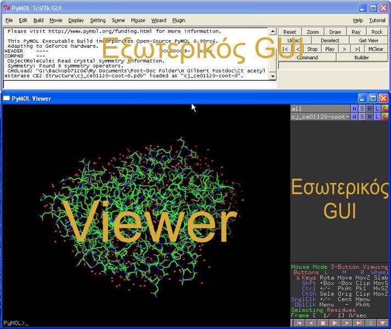Image resolution: width=391 pixels, height=329 pixels.
Task: Open the Help menu
Action: [358, 20]
